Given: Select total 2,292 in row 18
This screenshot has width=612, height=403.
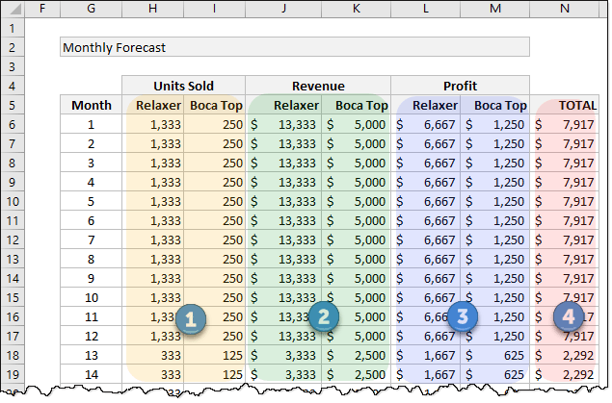Looking at the screenshot, I should click(x=565, y=355).
